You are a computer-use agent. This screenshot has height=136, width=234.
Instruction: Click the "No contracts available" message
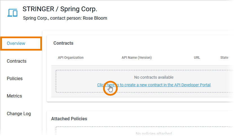tap(154, 77)
